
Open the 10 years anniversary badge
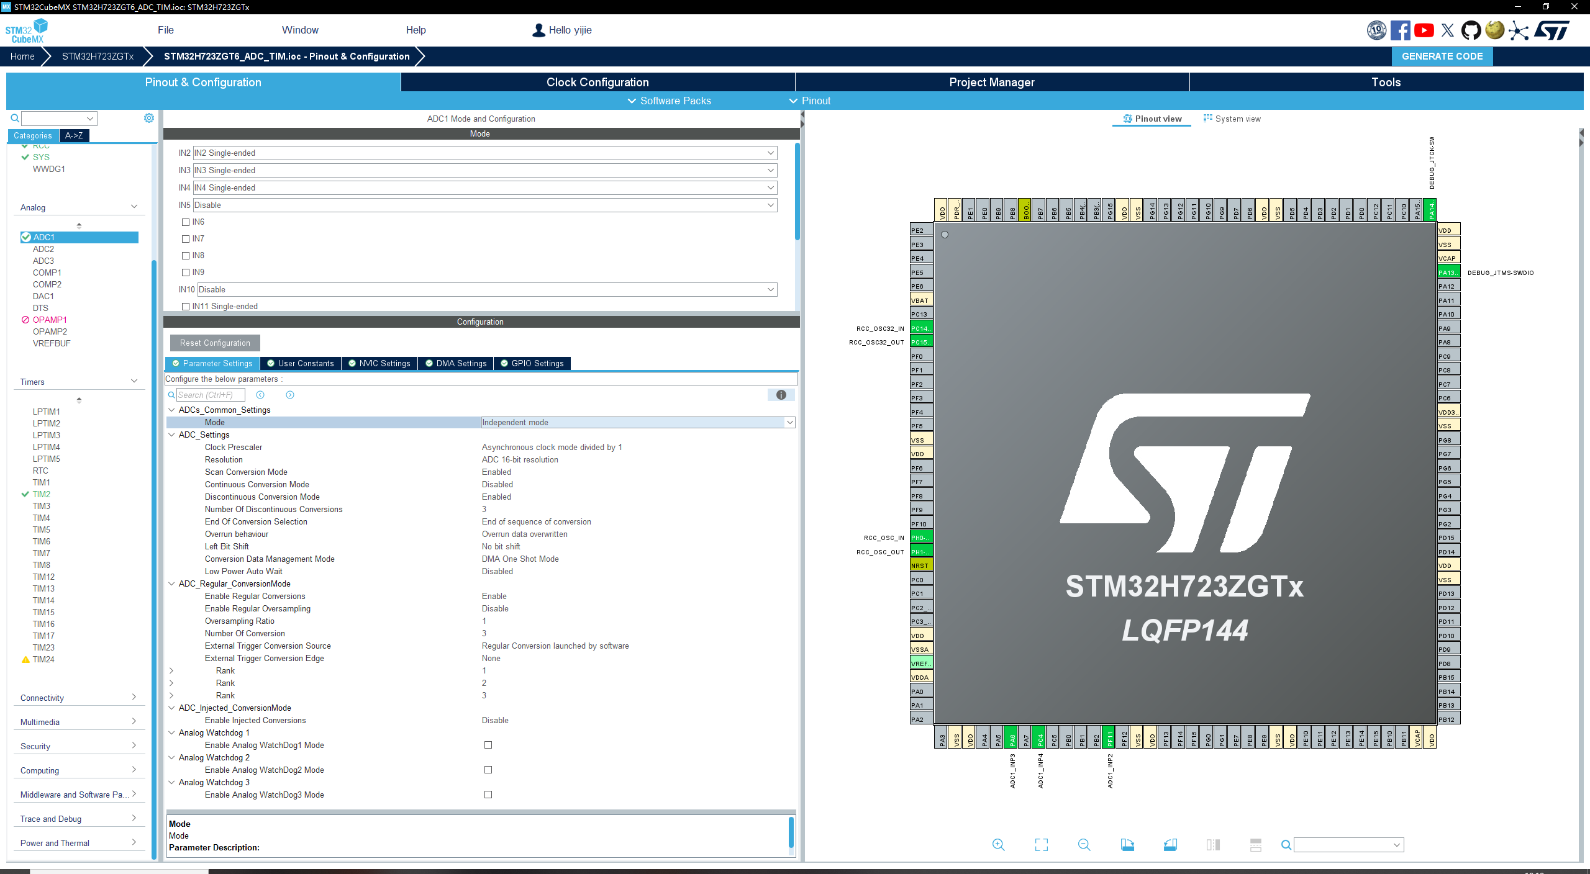(x=1376, y=30)
